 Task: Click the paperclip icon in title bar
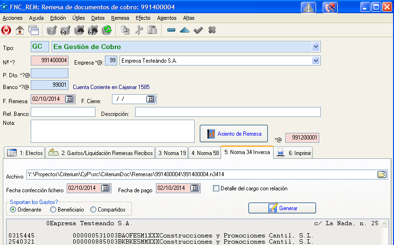point(330,7)
